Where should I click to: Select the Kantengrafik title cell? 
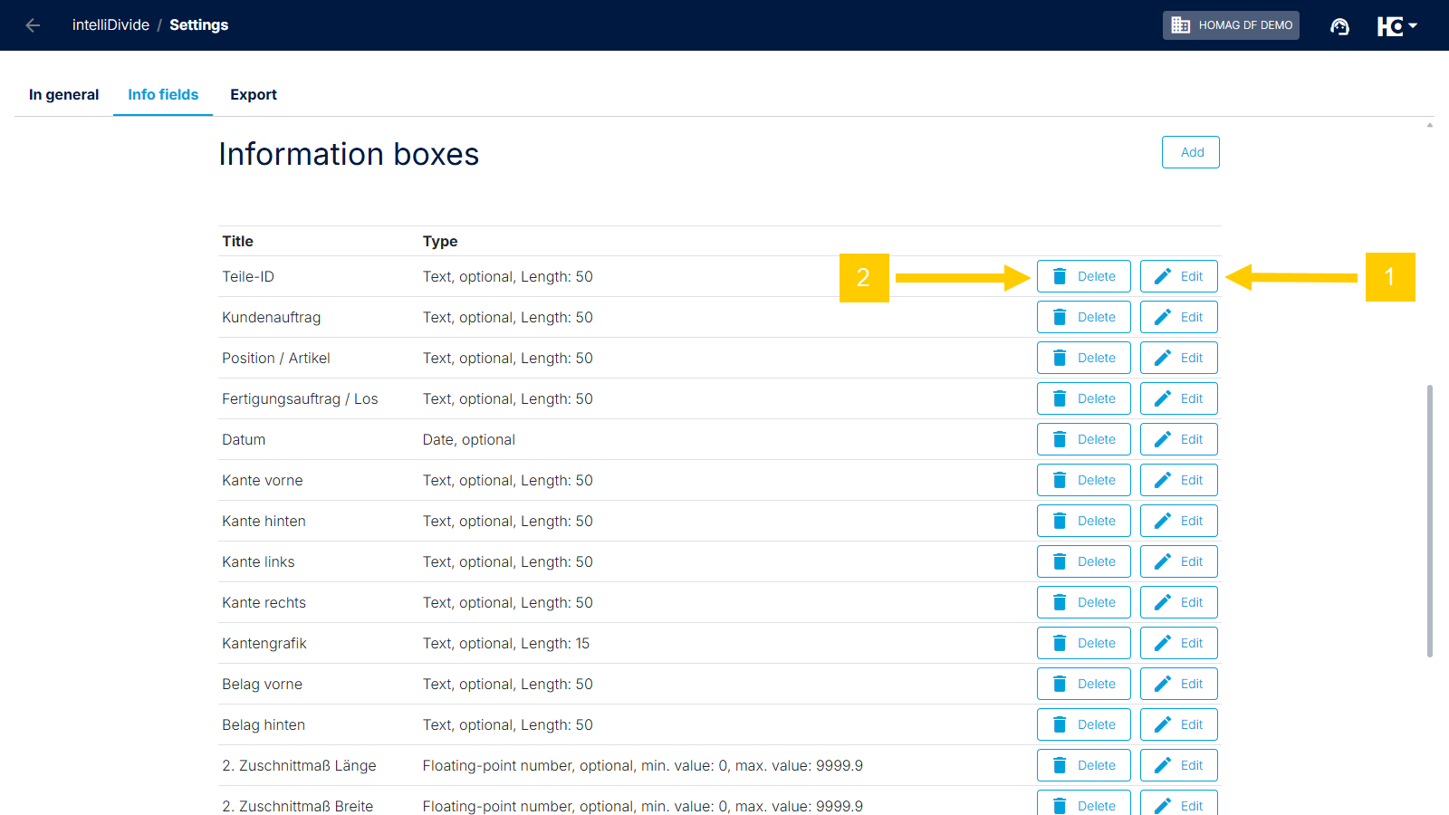pos(264,643)
